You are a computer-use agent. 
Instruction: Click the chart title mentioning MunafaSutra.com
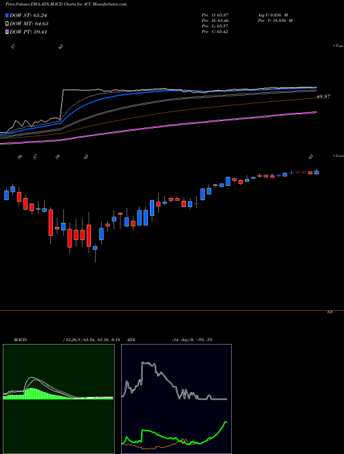point(66,4)
